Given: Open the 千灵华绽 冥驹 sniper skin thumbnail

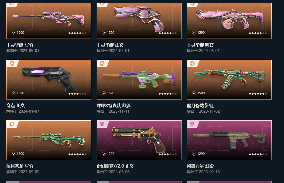Looking at the screenshot, I should tap(49, 20).
